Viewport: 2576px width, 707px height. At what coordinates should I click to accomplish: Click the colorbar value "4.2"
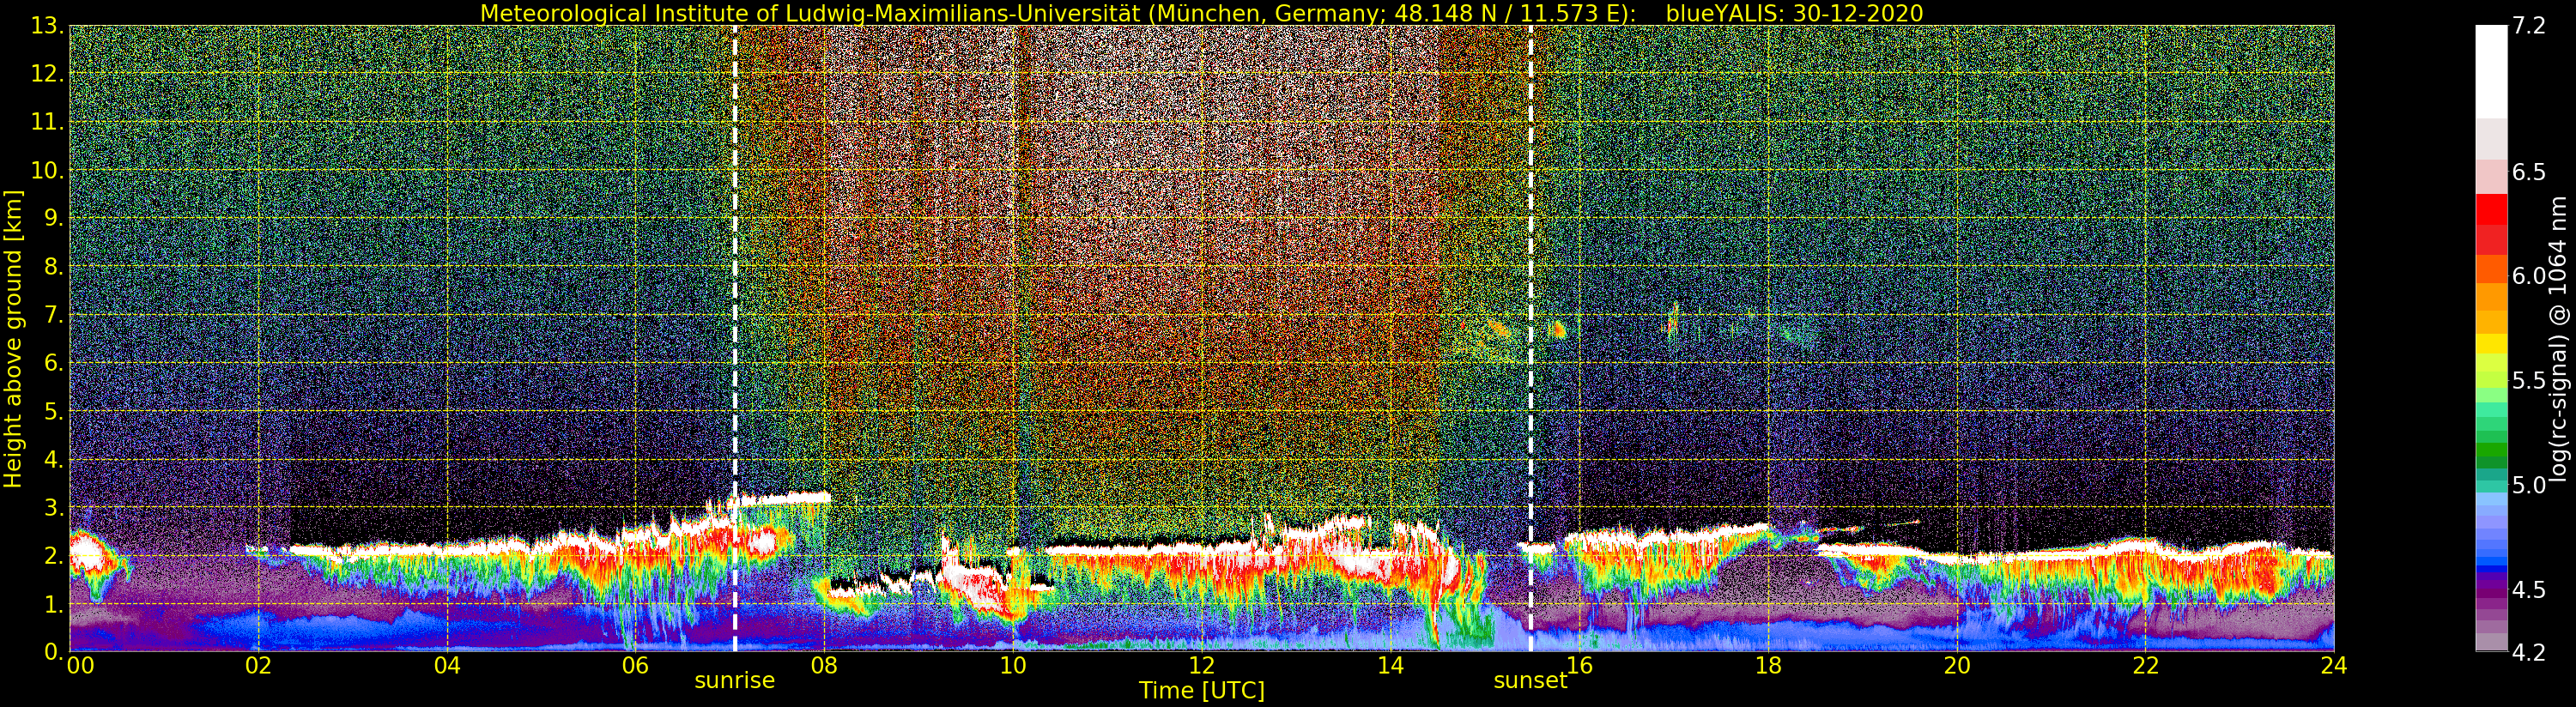(2528, 652)
